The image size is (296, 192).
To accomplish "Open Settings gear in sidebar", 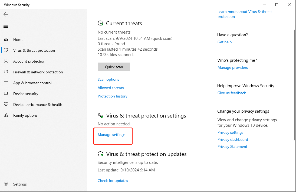I will (6, 184).
